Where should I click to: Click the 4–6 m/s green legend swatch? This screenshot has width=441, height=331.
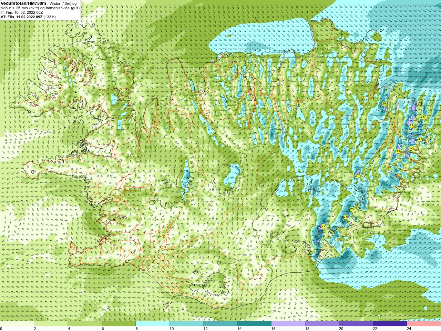click(85, 324)
